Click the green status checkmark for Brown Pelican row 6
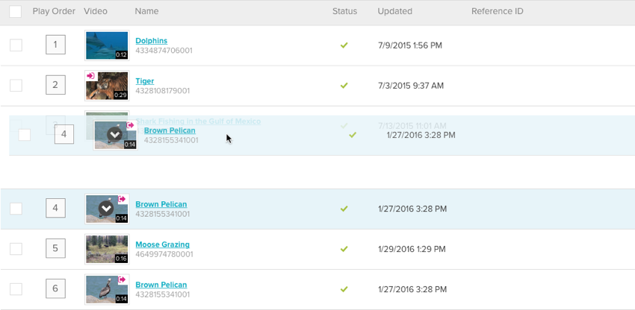635x310 pixels. [x=344, y=289]
